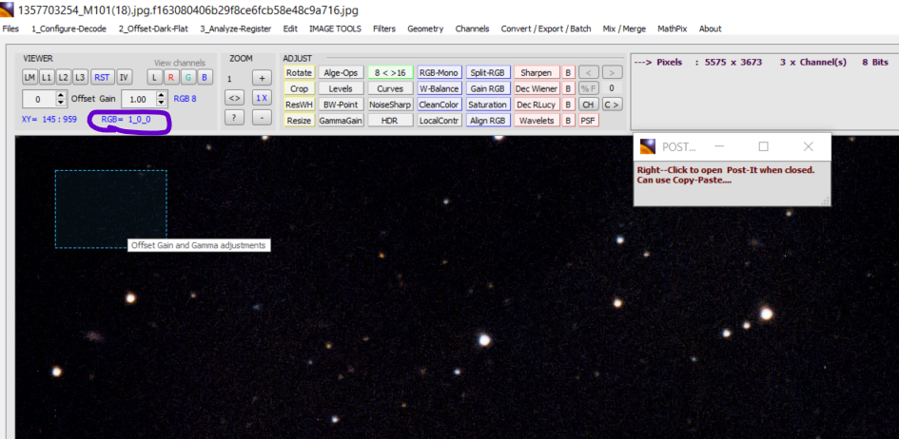Click the CleanColor button
This screenshot has height=439, width=899.
point(440,105)
